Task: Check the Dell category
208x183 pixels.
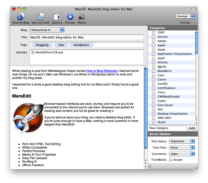Action: tap(154, 110)
